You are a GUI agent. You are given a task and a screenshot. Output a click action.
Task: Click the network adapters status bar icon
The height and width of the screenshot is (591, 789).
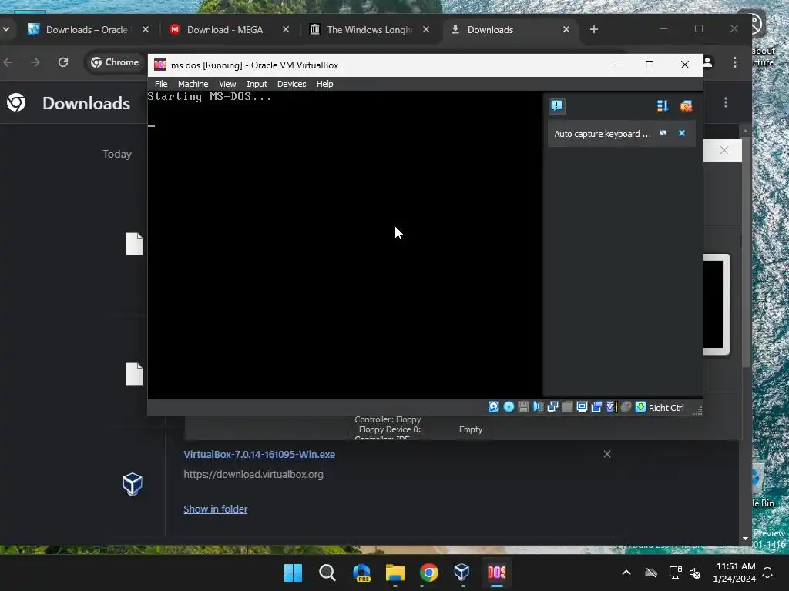tap(552, 407)
